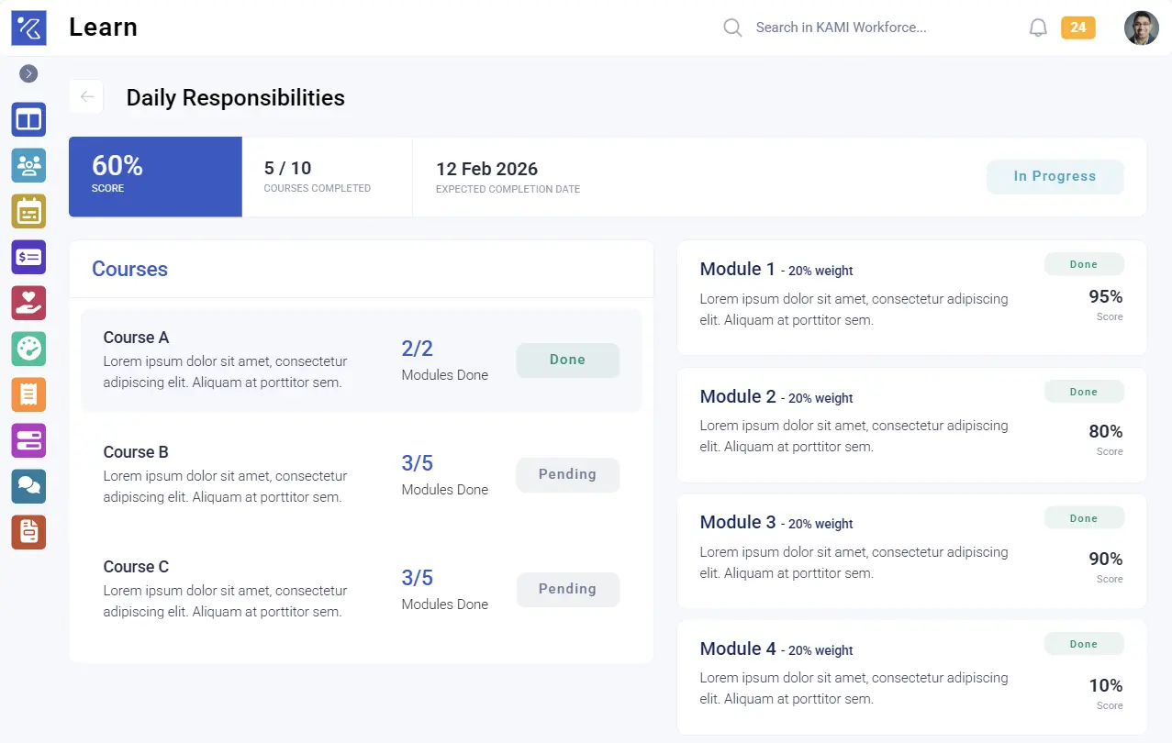Image resolution: width=1172 pixels, height=743 pixels.
Task: Click the 60% score tile
Action: (155, 176)
